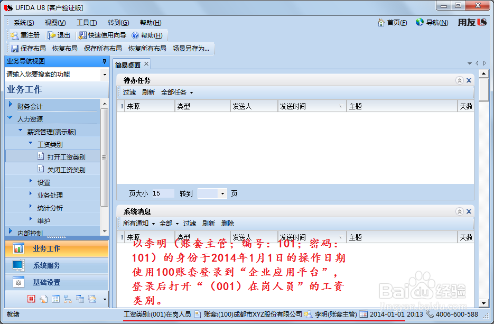
Task: Click 恢复布局 button
Action: tap(64, 49)
